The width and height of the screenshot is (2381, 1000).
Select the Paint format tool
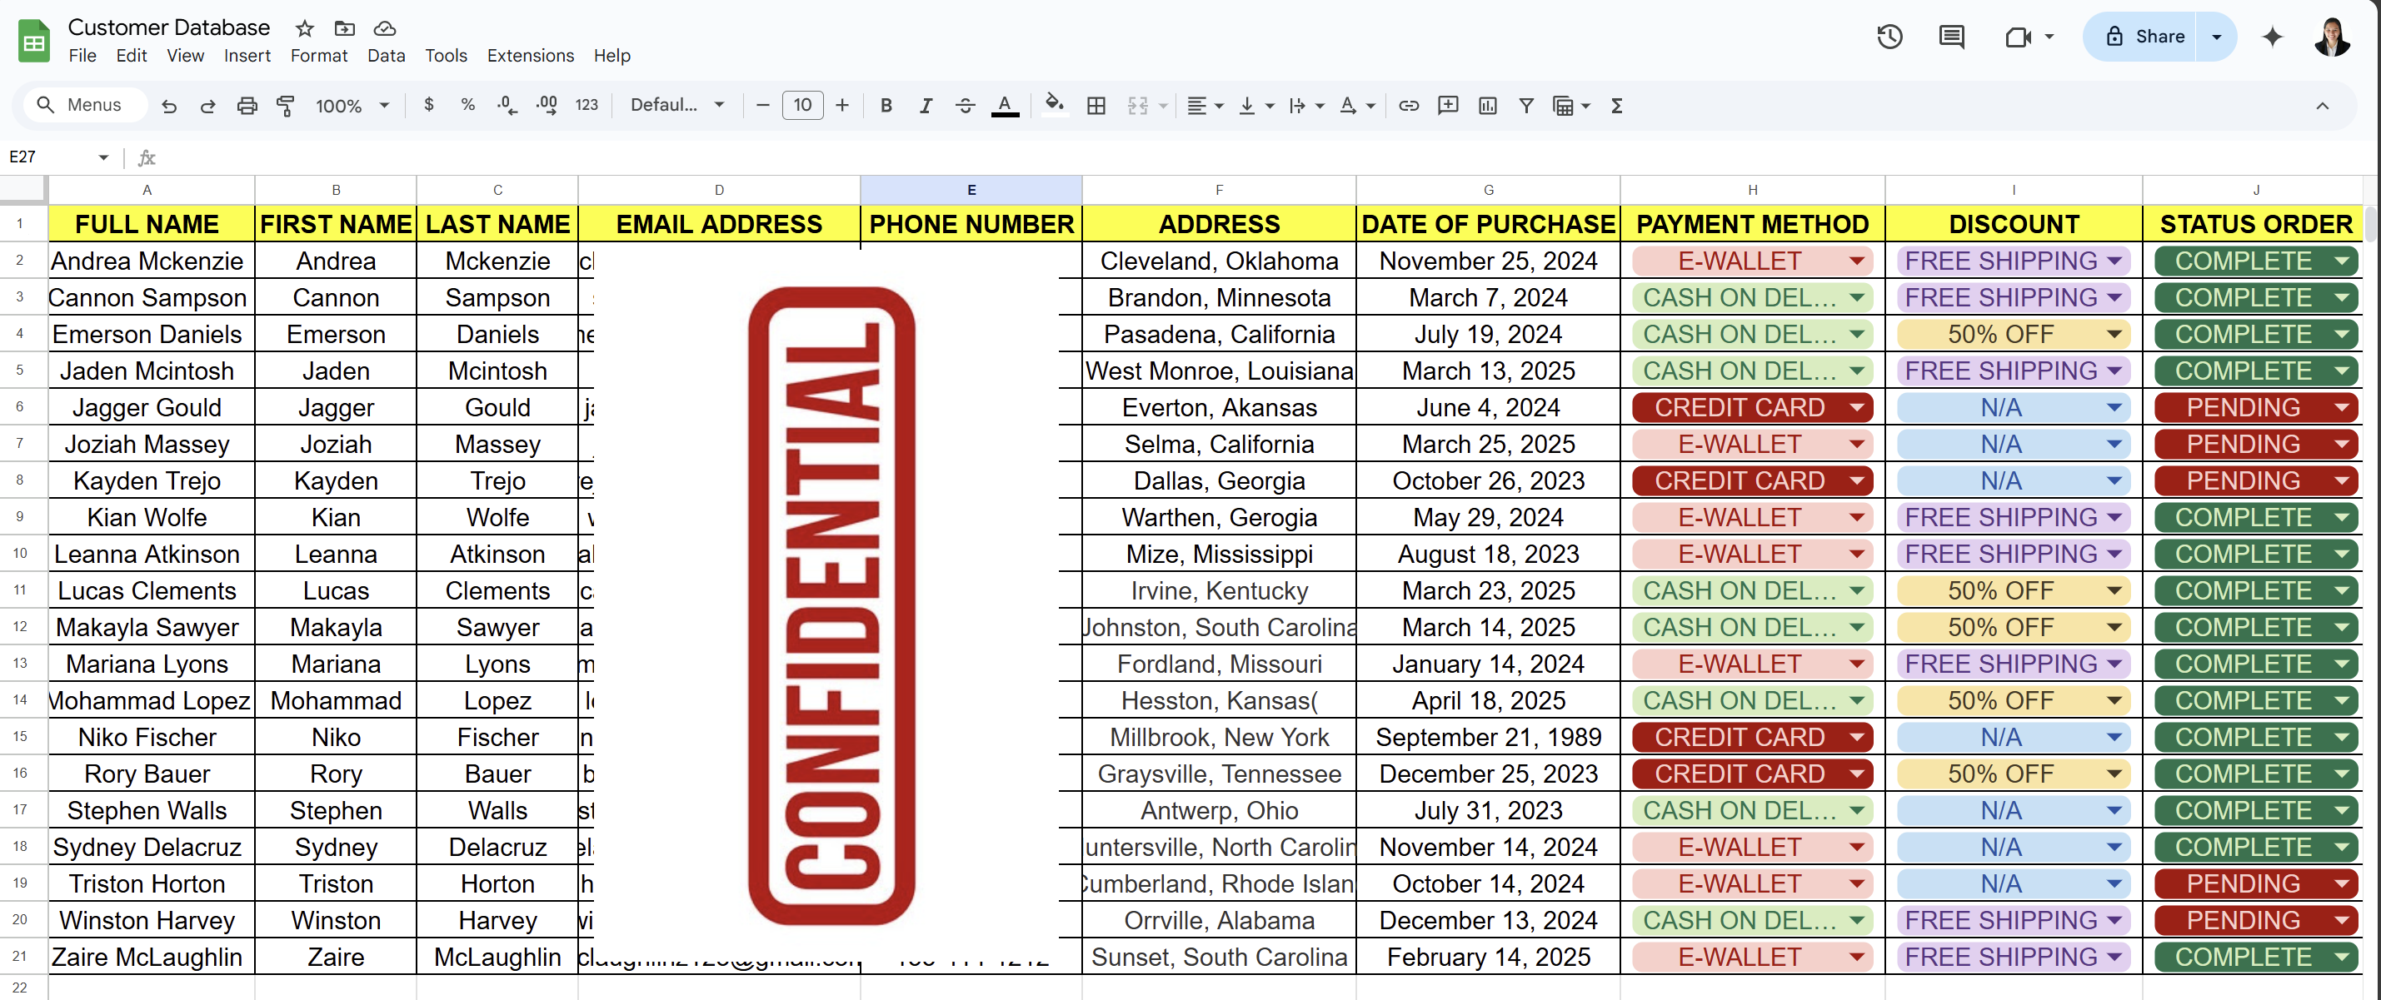click(x=286, y=106)
